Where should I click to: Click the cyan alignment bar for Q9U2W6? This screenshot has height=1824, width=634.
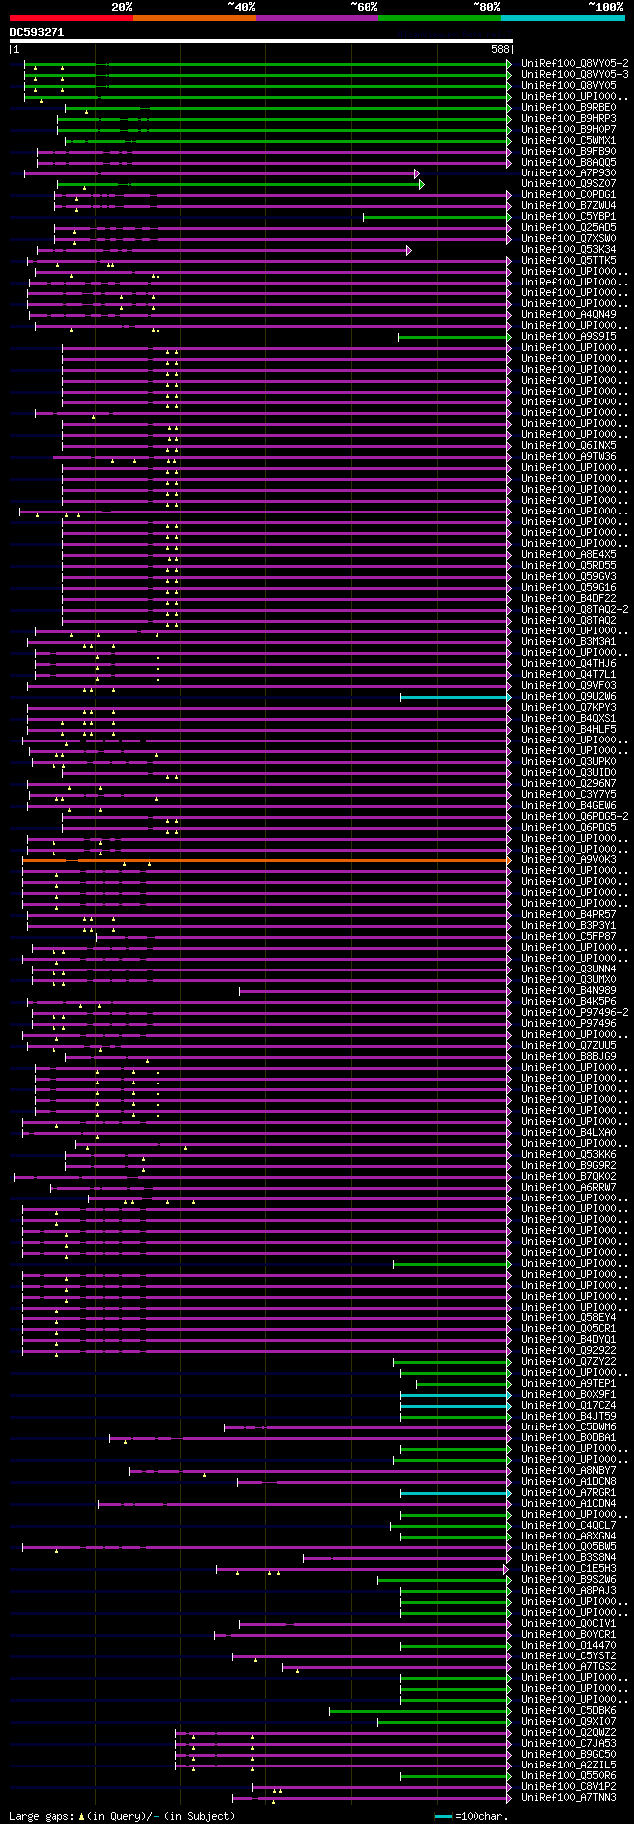pos(455,697)
